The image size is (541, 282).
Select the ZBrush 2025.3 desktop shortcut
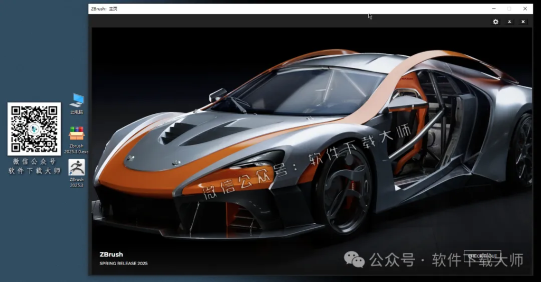(x=77, y=173)
